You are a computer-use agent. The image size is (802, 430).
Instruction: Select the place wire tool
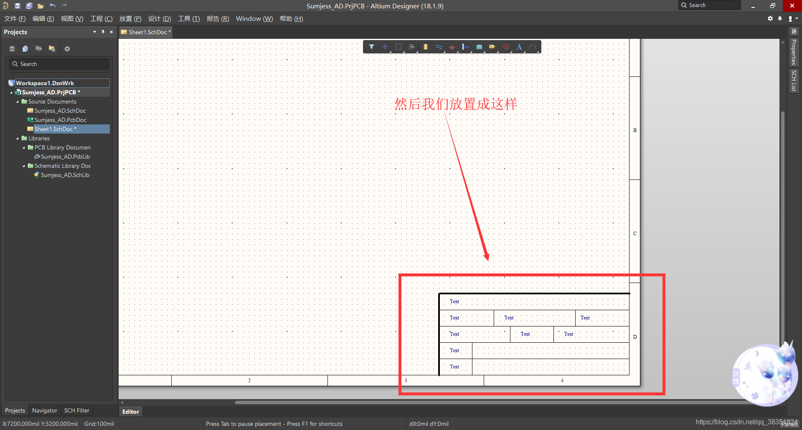click(x=439, y=47)
